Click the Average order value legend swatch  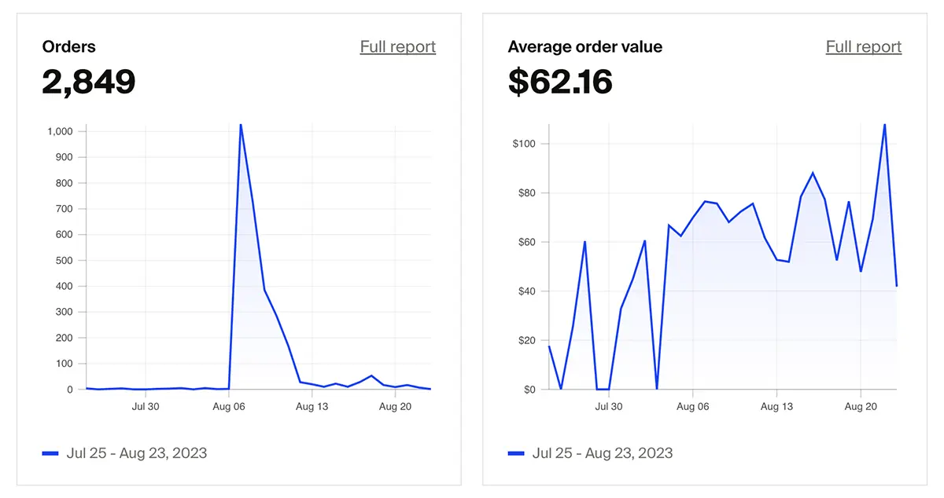516,453
